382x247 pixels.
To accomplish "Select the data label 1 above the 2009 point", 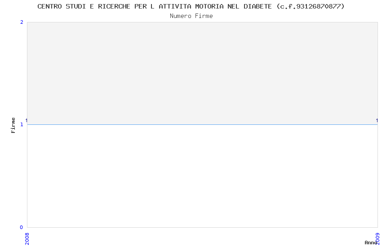I will click(x=377, y=120).
